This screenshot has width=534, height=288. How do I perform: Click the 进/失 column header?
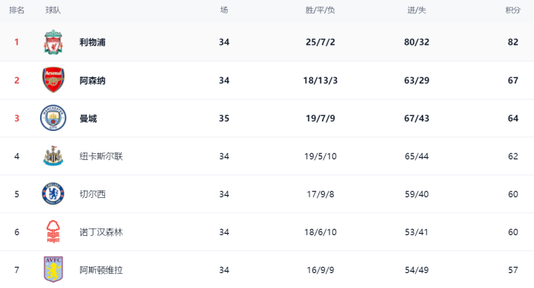[x=416, y=10]
